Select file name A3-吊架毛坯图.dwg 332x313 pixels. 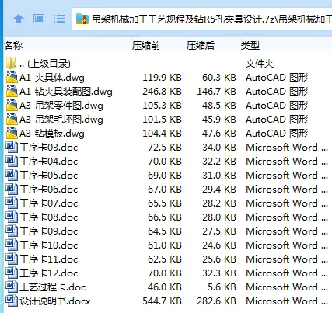point(61,120)
